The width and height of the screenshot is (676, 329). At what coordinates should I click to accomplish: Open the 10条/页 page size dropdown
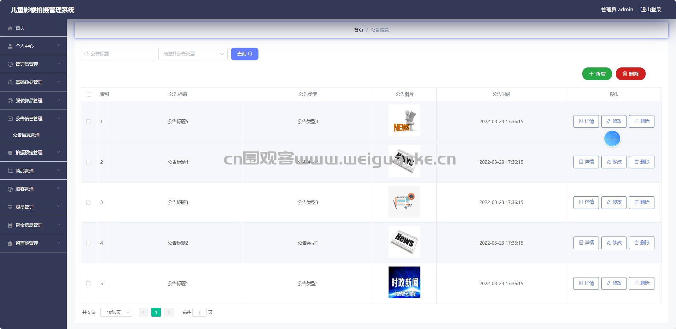(116, 312)
